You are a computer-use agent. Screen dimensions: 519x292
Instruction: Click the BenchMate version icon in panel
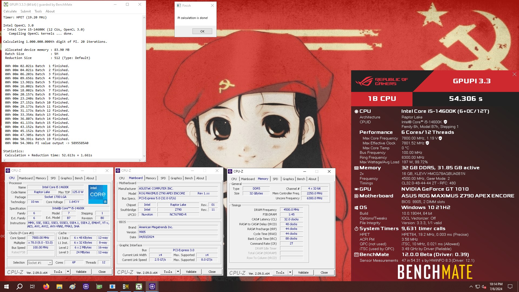click(x=356, y=255)
